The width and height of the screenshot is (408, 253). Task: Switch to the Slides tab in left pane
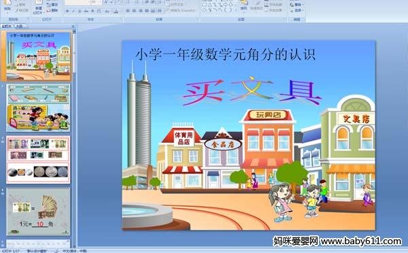(x=7, y=26)
